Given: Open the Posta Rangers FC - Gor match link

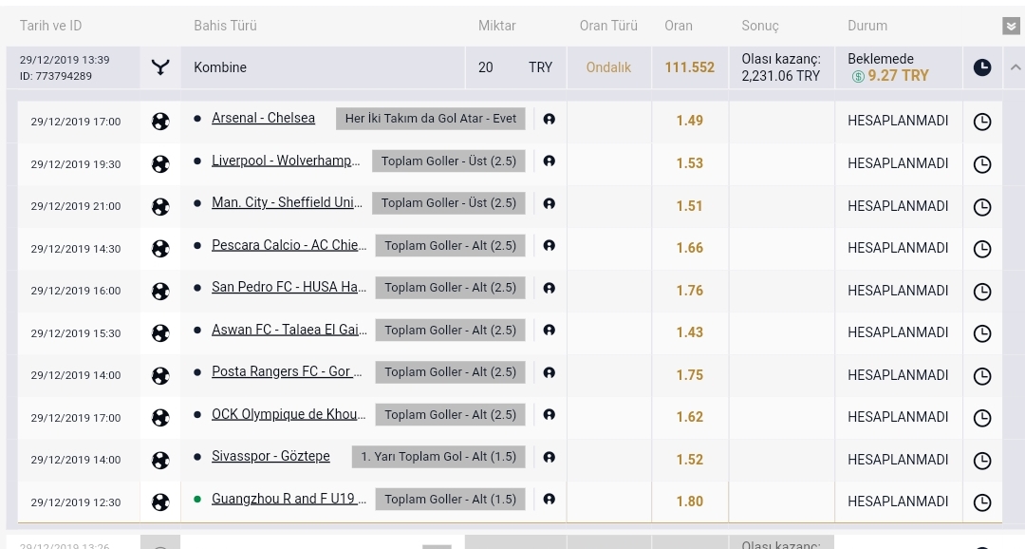Looking at the screenshot, I should (x=287, y=371).
